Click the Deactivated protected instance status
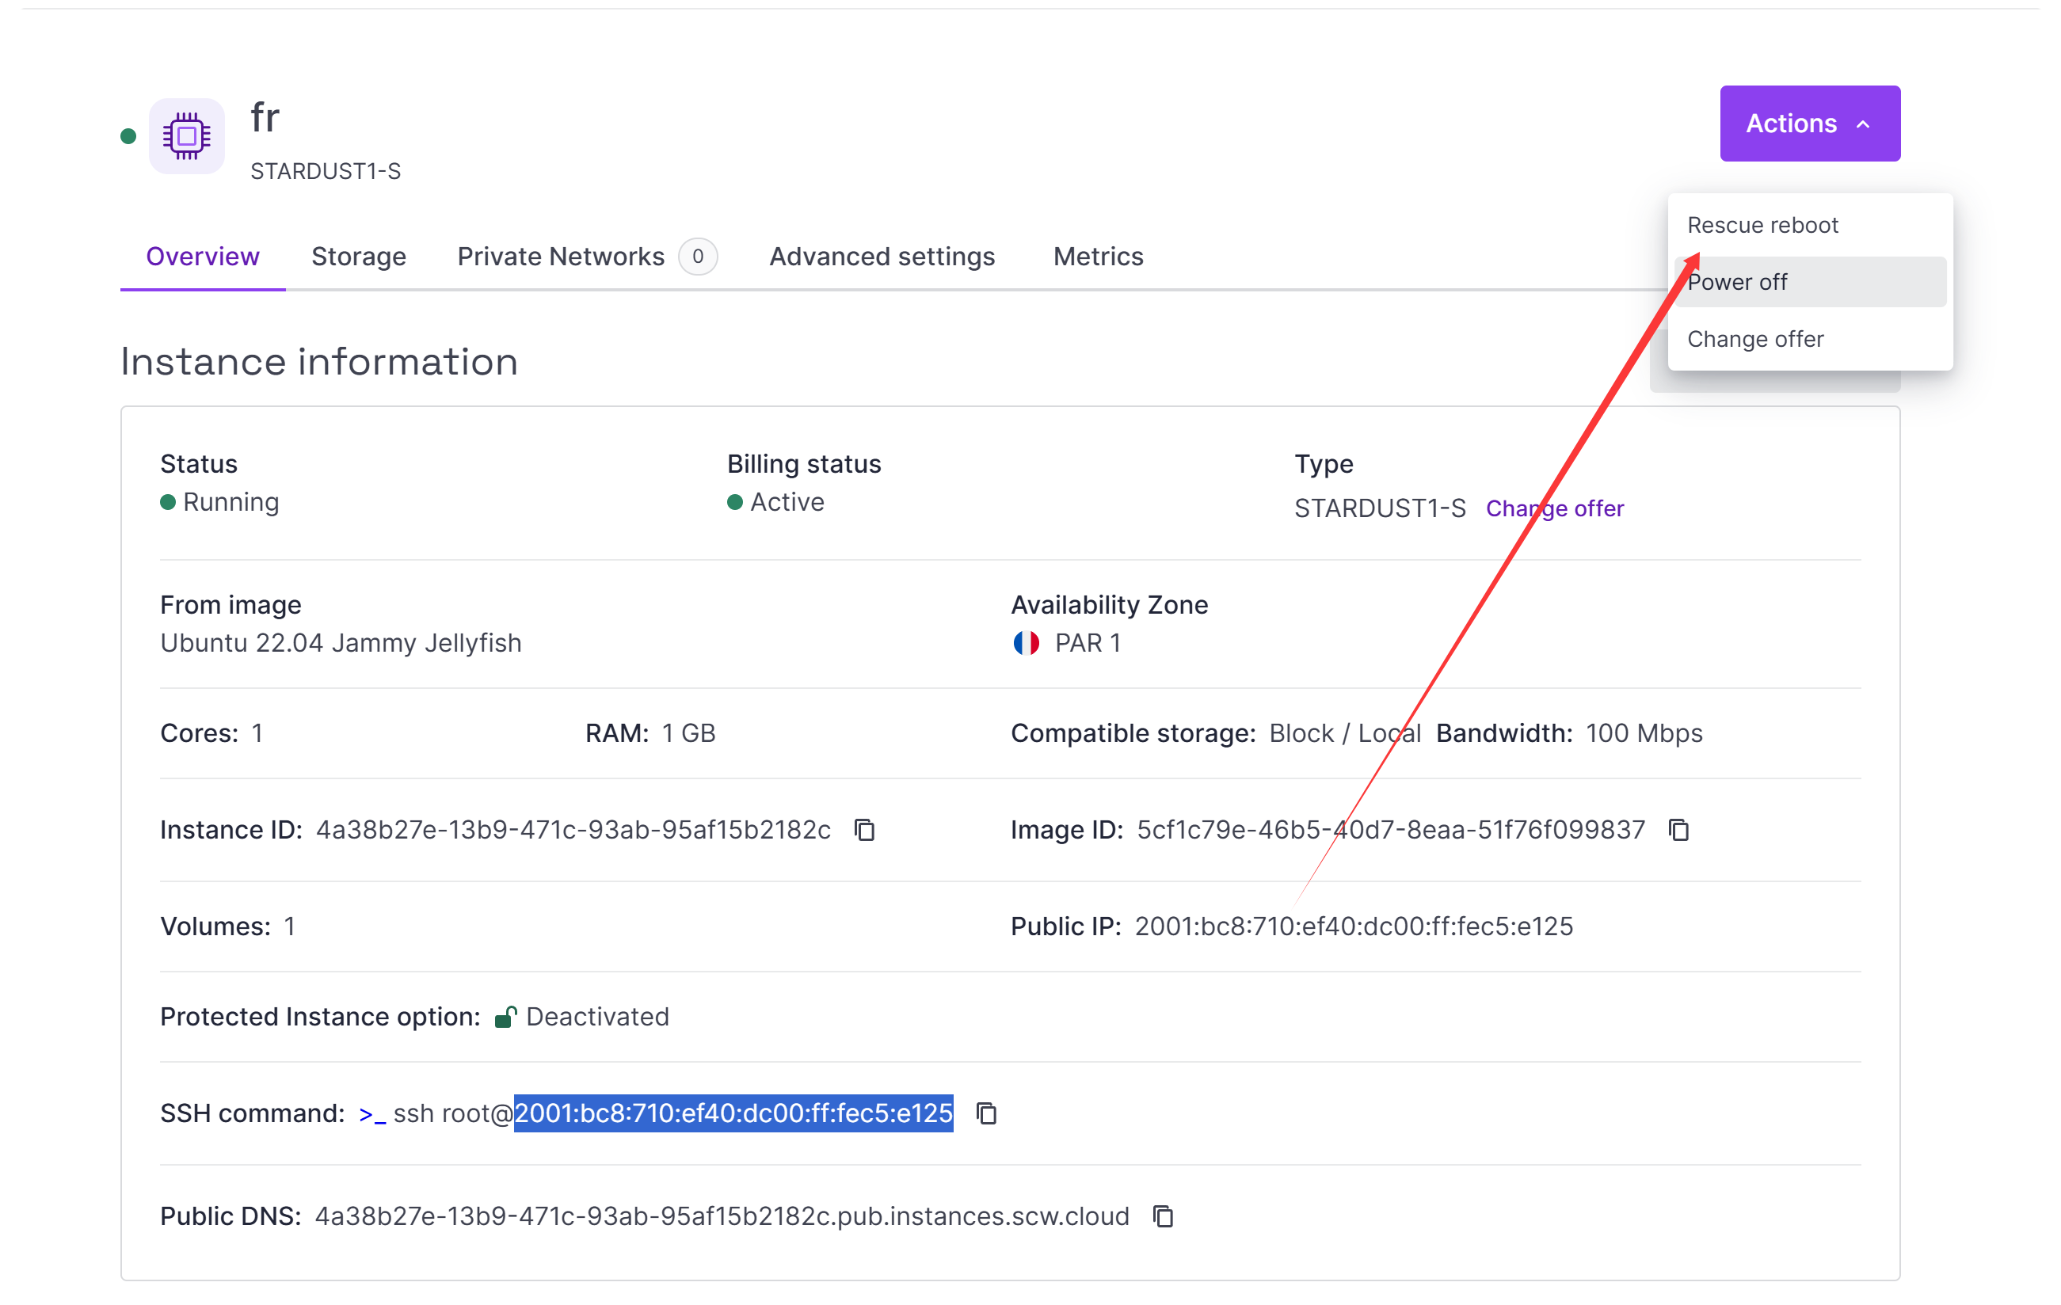 click(x=597, y=1017)
